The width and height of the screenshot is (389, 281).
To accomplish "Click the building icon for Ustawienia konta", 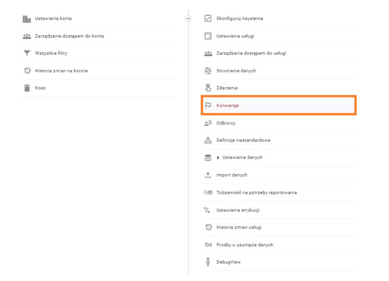I will (x=27, y=19).
